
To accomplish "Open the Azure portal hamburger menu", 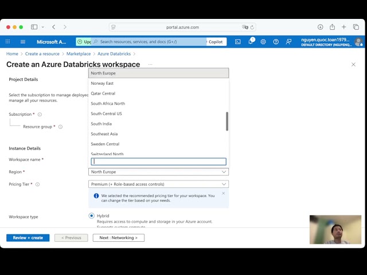I will [23, 42].
